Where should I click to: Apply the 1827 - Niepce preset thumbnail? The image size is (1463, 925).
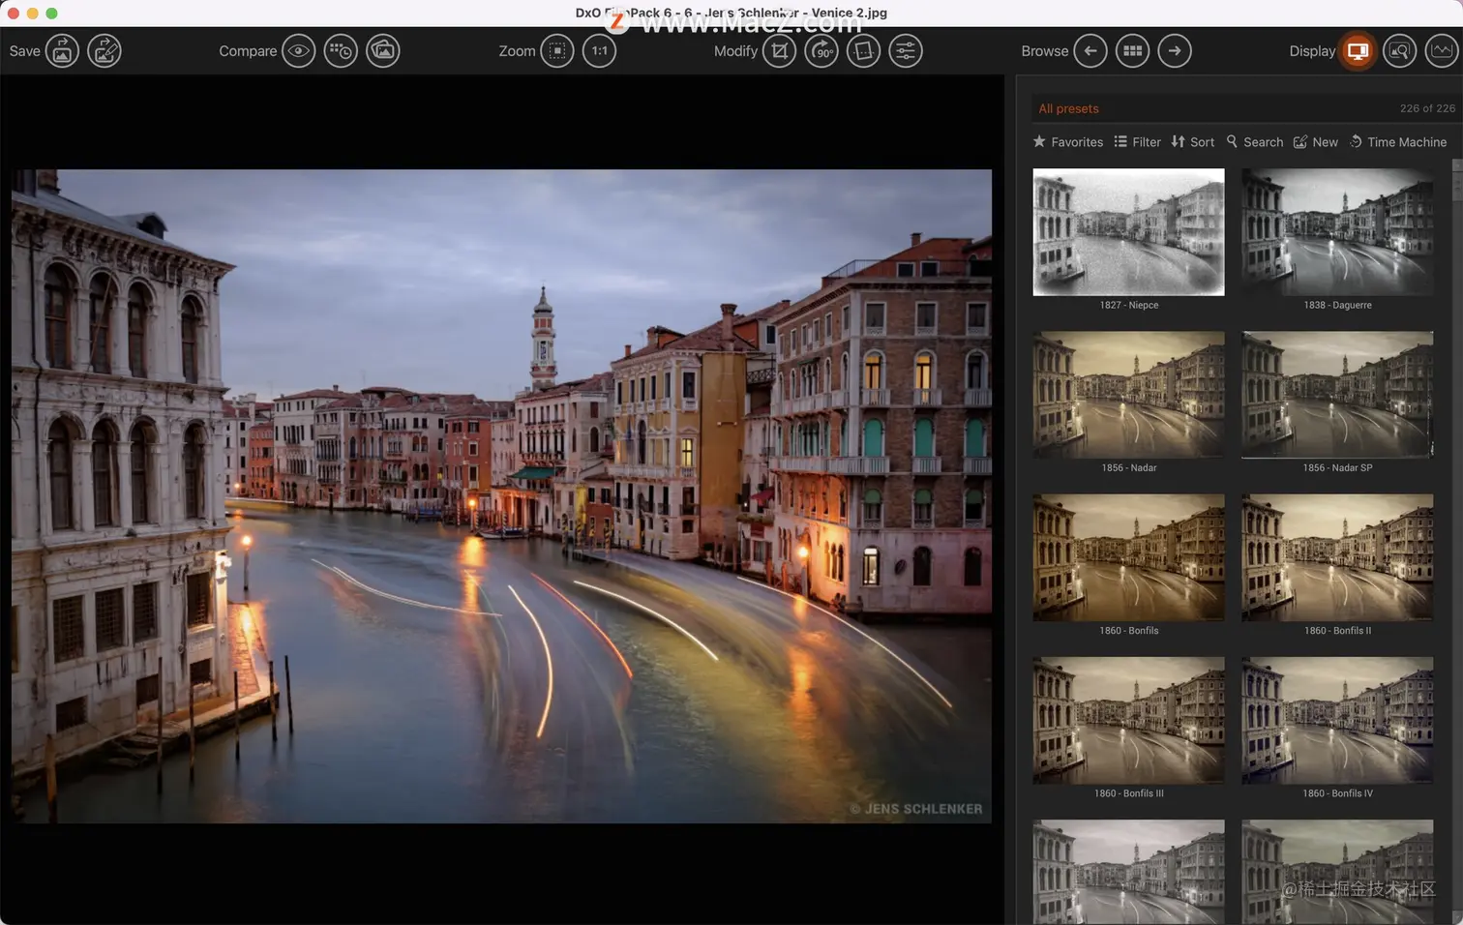tap(1128, 232)
